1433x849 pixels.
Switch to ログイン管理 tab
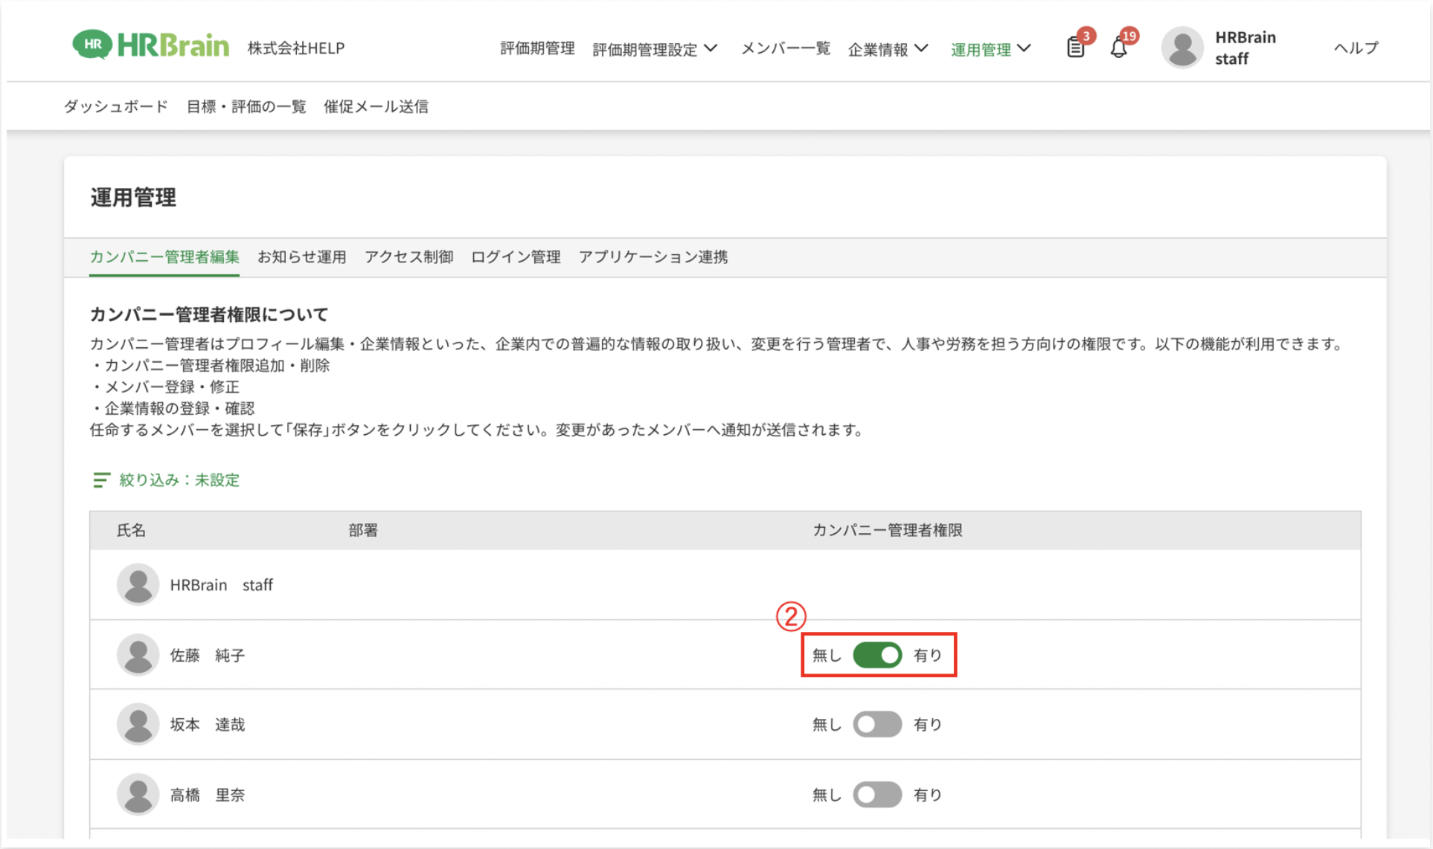[516, 257]
